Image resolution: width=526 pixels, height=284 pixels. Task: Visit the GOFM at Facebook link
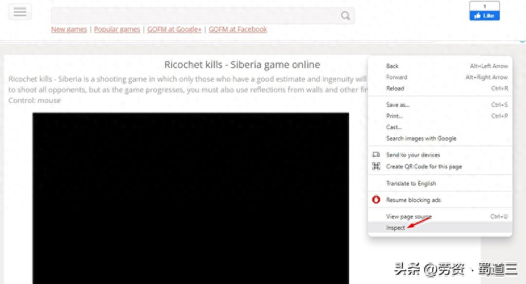tap(237, 30)
